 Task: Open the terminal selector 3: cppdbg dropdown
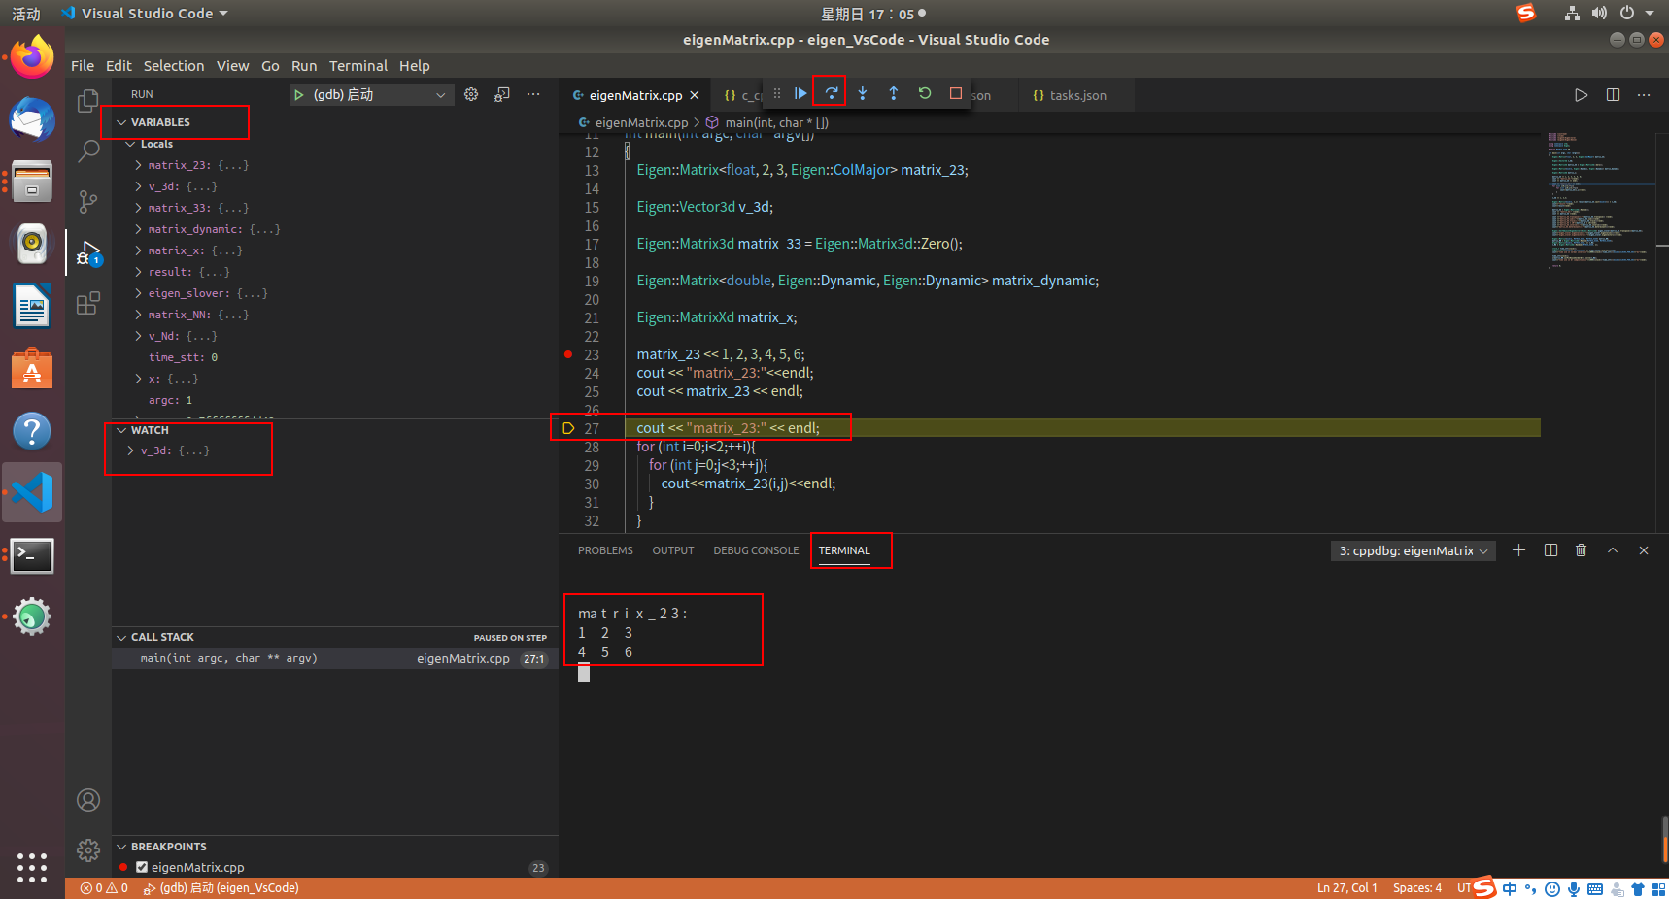tap(1413, 550)
